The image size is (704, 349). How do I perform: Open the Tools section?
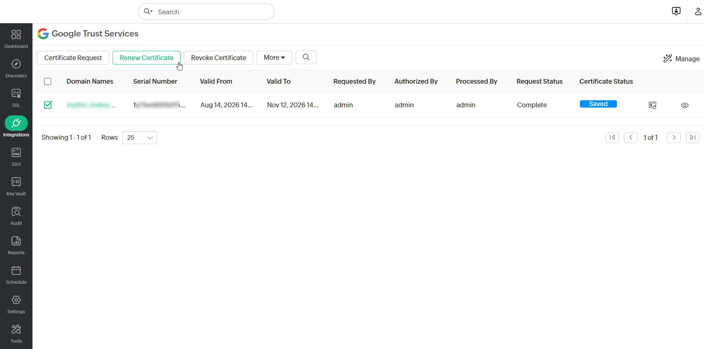16,334
